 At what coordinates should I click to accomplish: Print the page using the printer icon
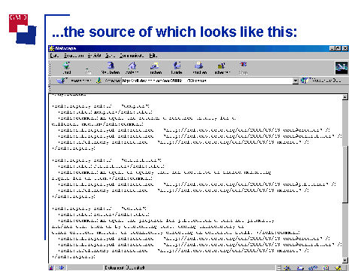(199, 68)
